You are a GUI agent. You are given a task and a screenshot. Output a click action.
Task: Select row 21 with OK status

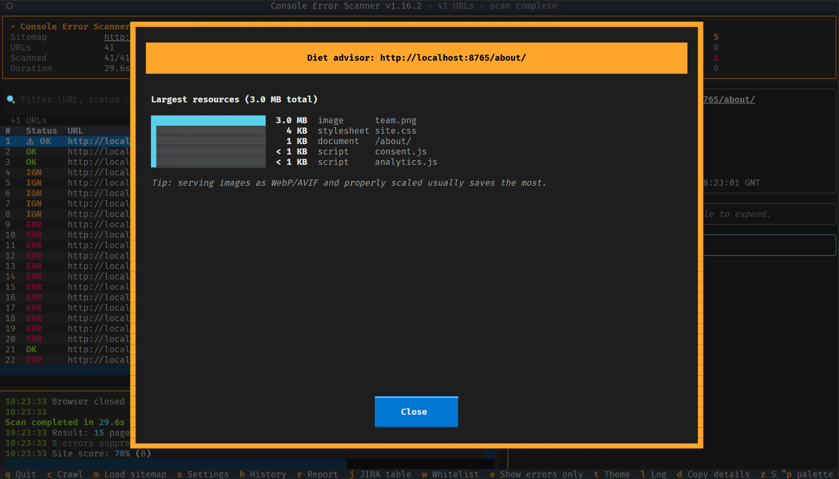(x=65, y=349)
